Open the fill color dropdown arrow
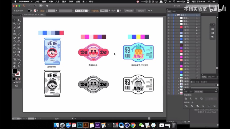Image resolution: width=230 pixels, height=129 pixels. [31, 11]
